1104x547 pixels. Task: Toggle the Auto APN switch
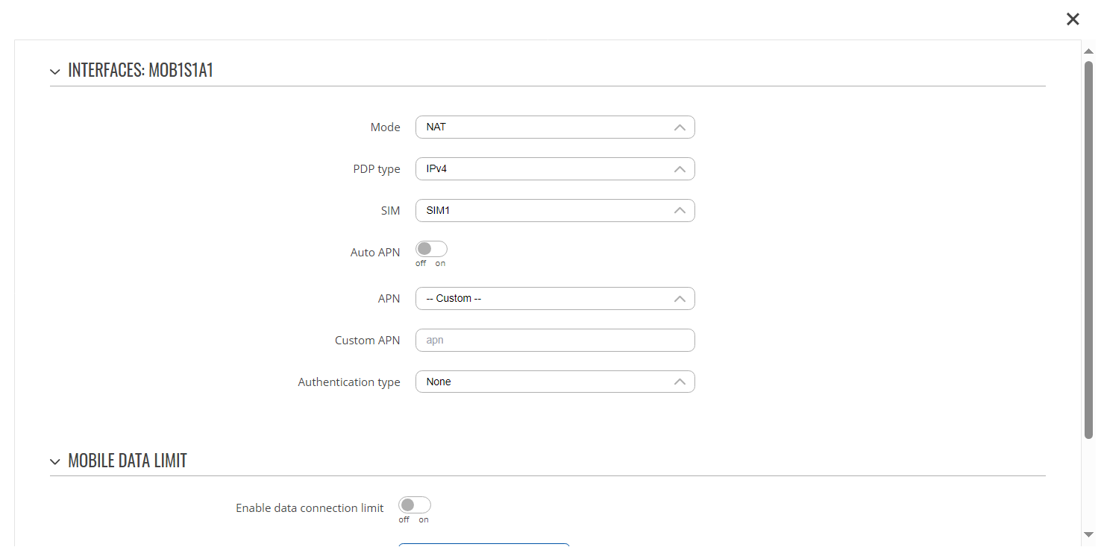431,249
